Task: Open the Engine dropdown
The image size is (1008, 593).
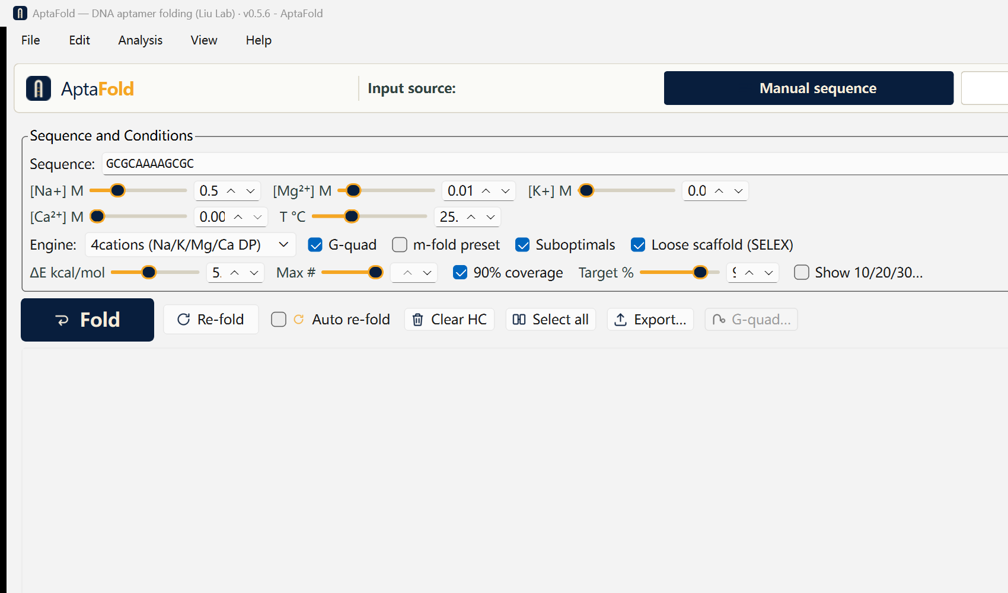Action: click(x=190, y=245)
